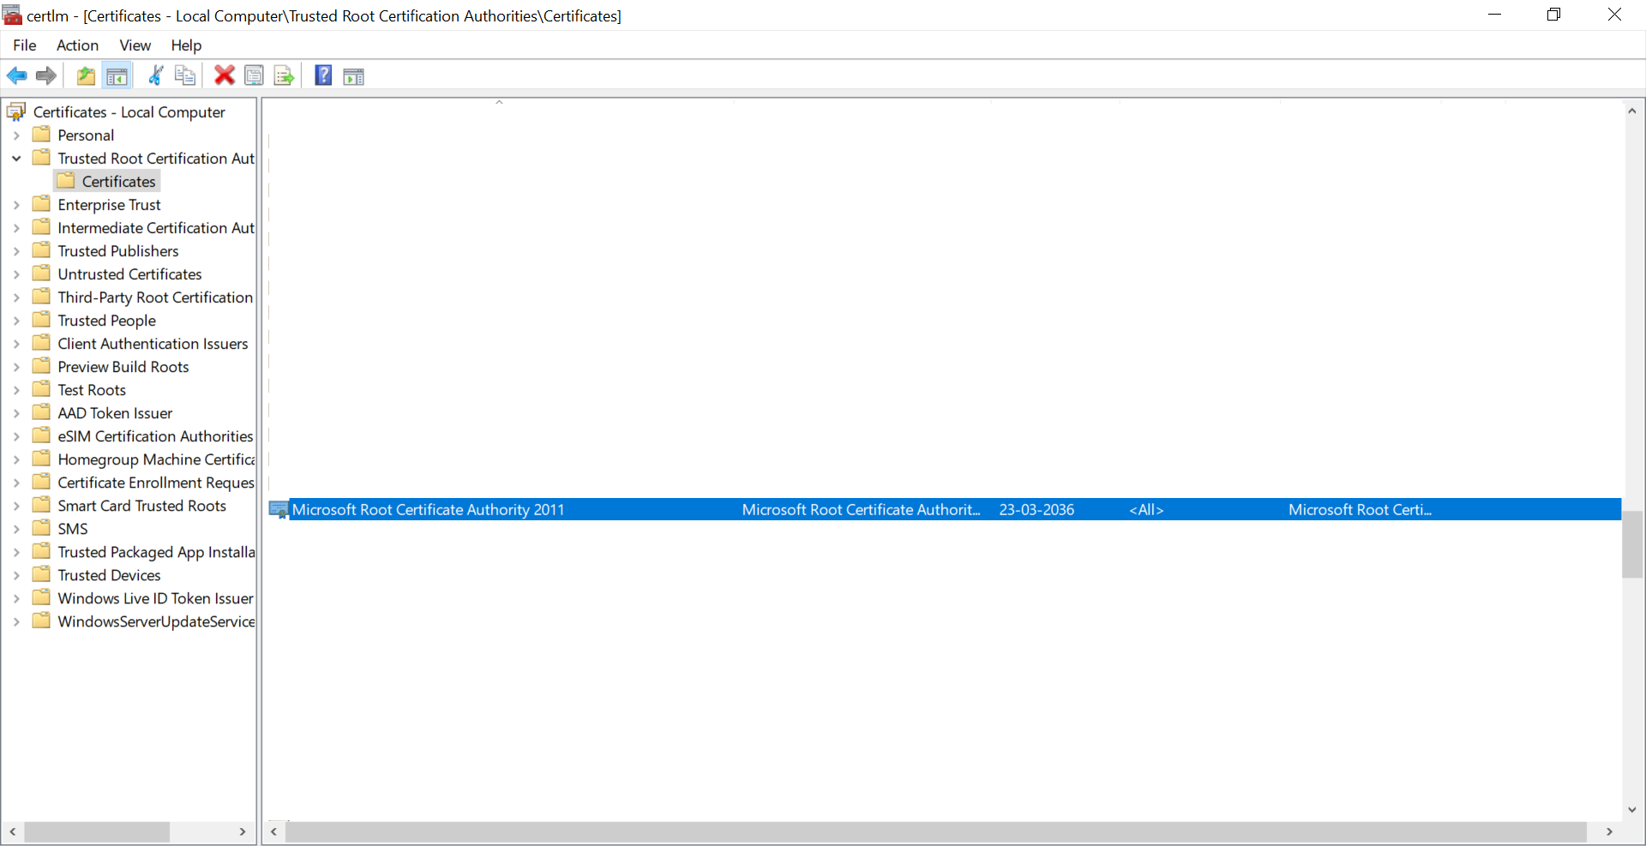Click the red Delete X icon
The width and height of the screenshot is (1646, 846).
coord(225,76)
